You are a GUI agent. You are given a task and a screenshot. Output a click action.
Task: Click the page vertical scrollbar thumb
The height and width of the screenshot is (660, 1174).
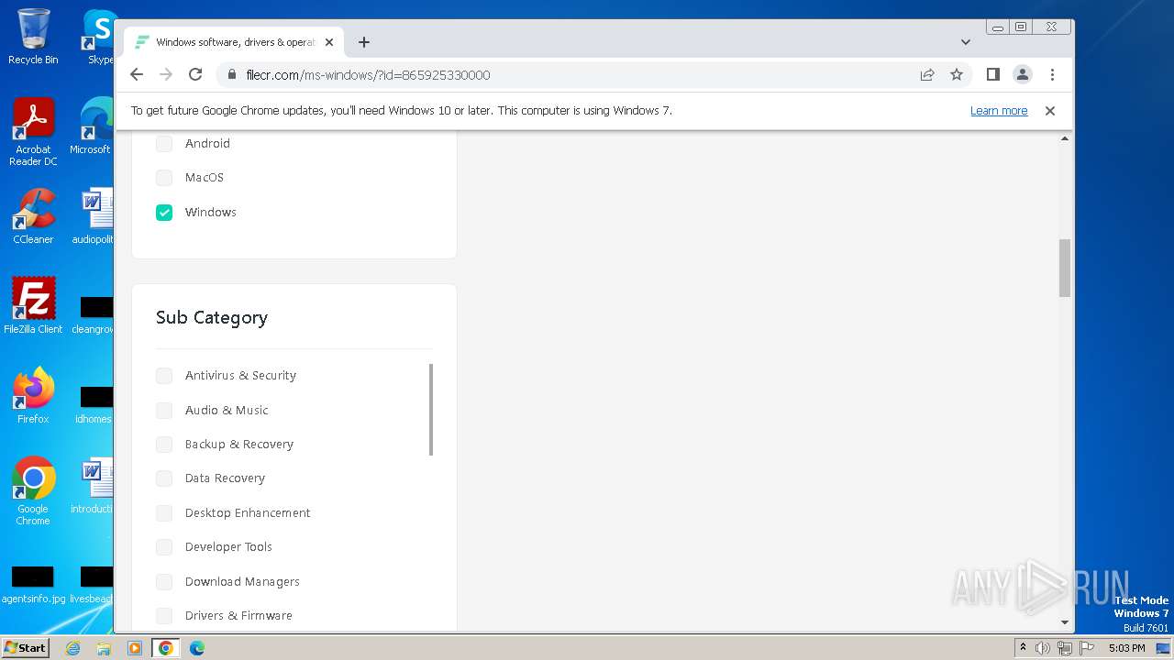(x=1065, y=268)
